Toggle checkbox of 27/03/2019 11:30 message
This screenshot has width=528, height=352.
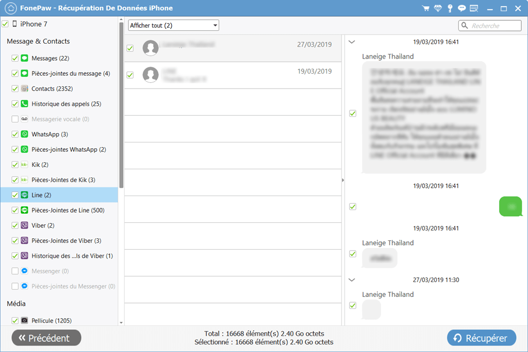point(353,305)
